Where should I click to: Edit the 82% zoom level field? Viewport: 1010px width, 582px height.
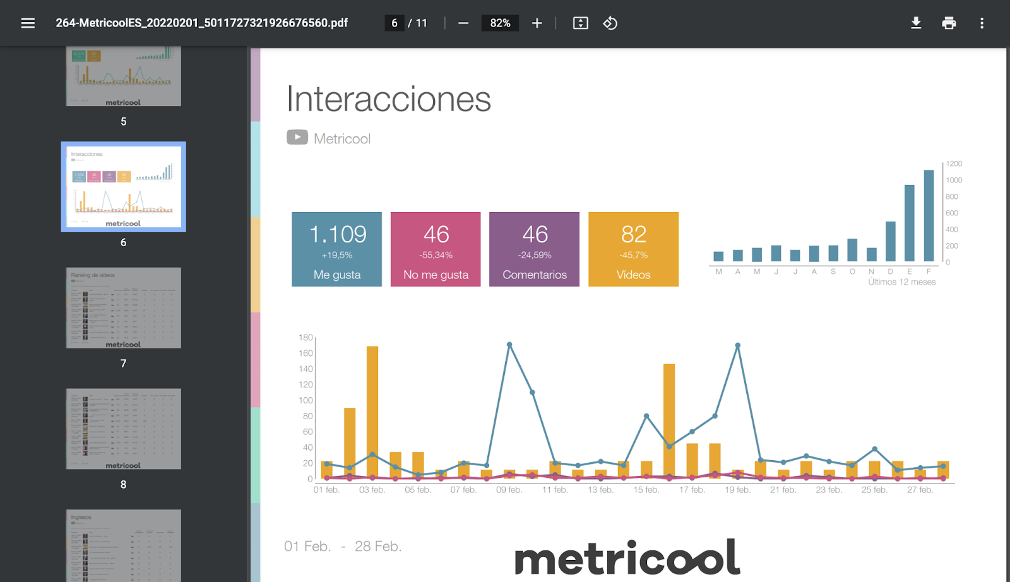[500, 23]
